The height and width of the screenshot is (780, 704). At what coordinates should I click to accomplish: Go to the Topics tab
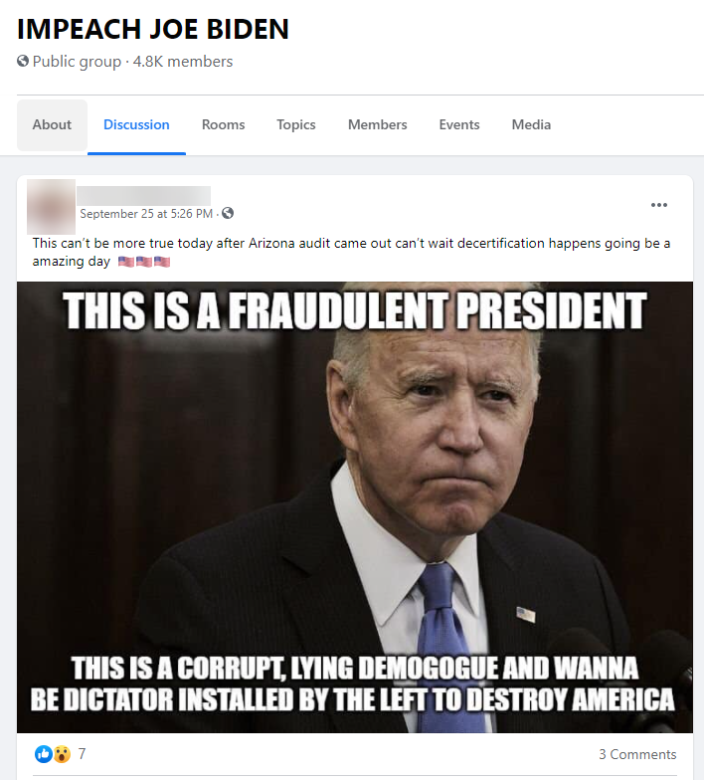point(296,125)
